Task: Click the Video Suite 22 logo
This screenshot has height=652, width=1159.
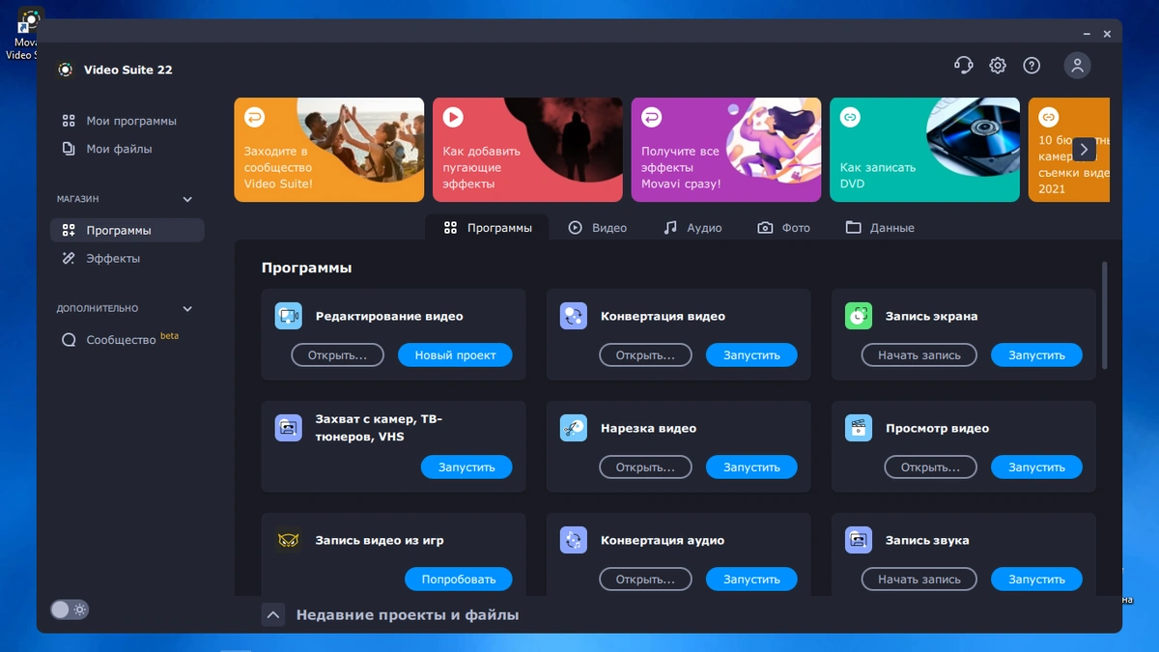Action: click(66, 70)
